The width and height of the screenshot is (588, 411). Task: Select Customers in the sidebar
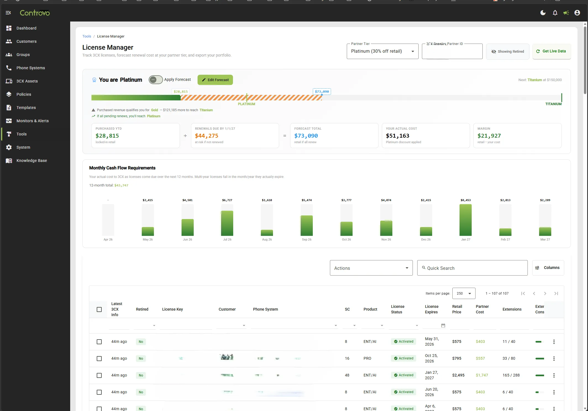(27, 41)
